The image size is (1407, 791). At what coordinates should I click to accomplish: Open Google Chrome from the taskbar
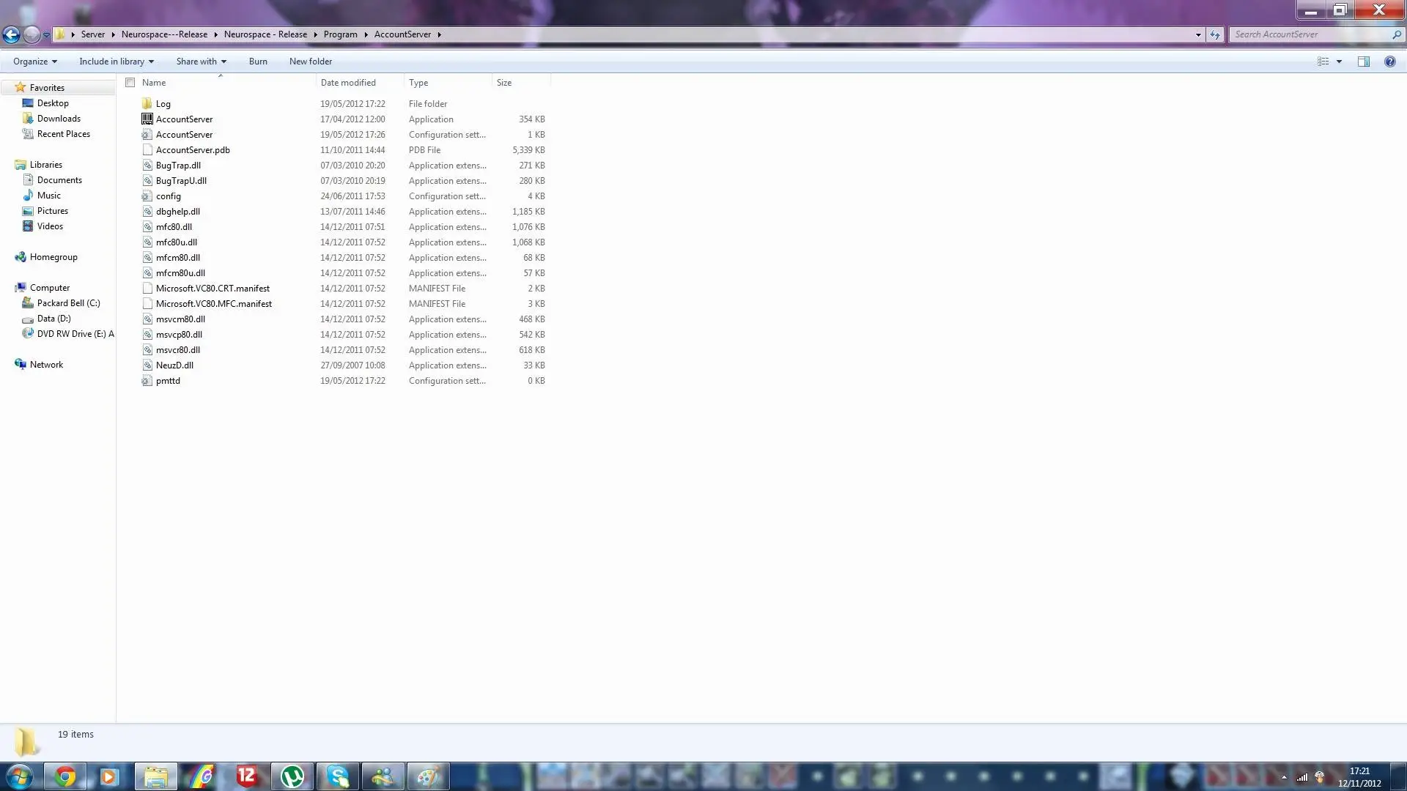pos(65,776)
